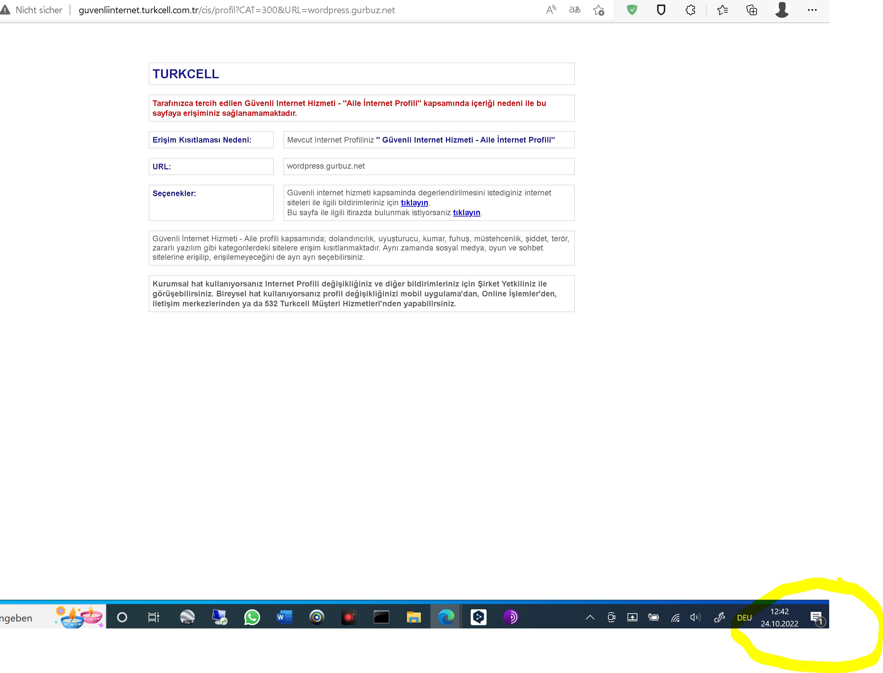
Task: Launch Google Earth Pro from taskbar
Action: 187,617
